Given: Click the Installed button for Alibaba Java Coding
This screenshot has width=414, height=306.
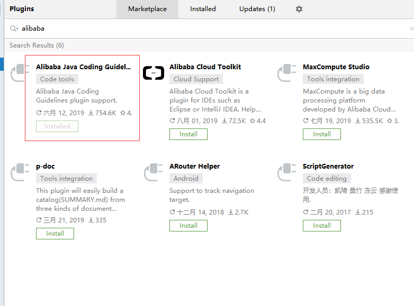Looking at the screenshot, I should click(57, 126).
